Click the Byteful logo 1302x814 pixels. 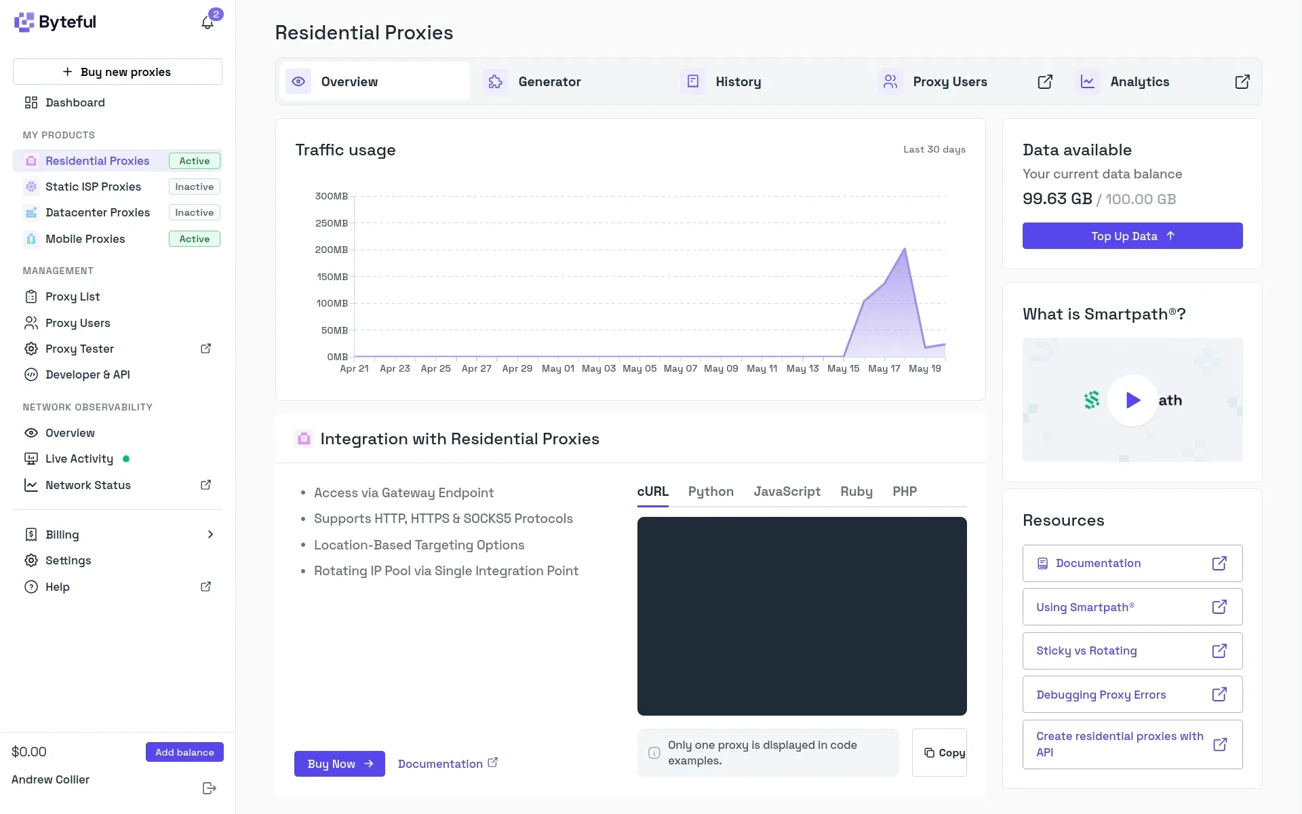pos(55,22)
